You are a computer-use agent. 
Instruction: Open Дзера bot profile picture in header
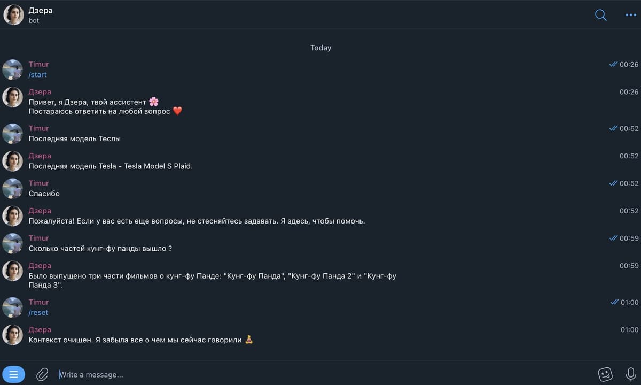(x=13, y=15)
